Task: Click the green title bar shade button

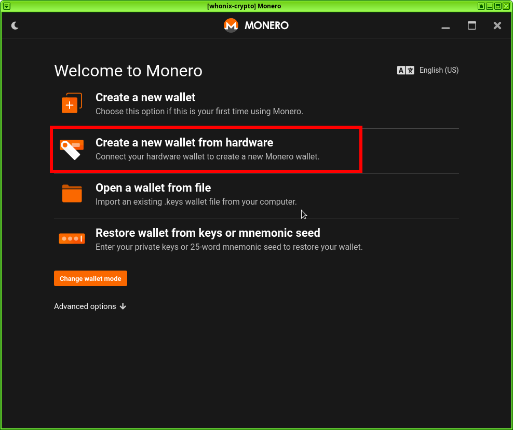Action: pyautogui.click(x=481, y=6)
